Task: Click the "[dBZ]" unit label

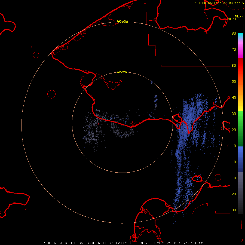Action: (x=231, y=19)
